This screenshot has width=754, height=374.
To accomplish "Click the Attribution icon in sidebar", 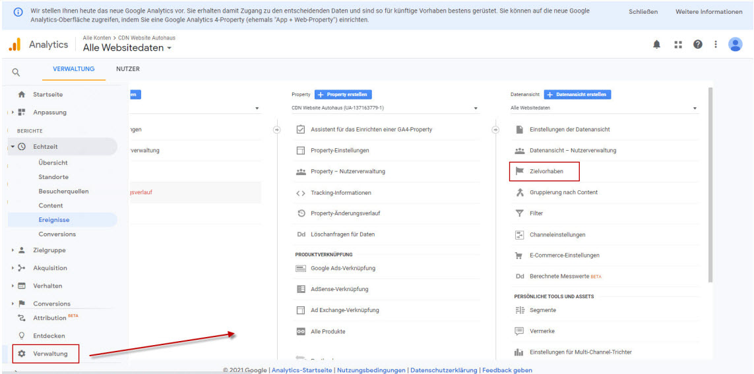I will coord(21,318).
